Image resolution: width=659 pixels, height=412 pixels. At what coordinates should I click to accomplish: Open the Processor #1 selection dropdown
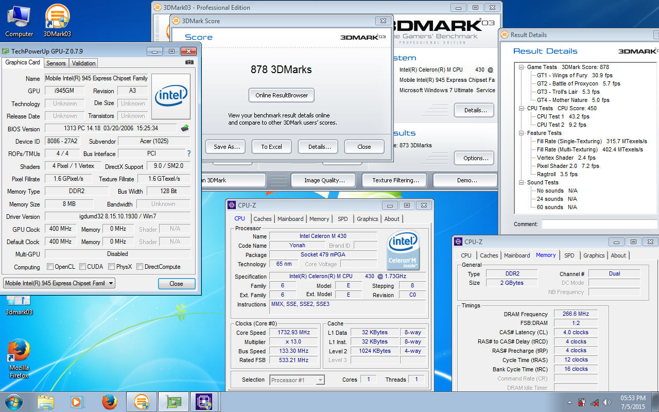point(297,380)
